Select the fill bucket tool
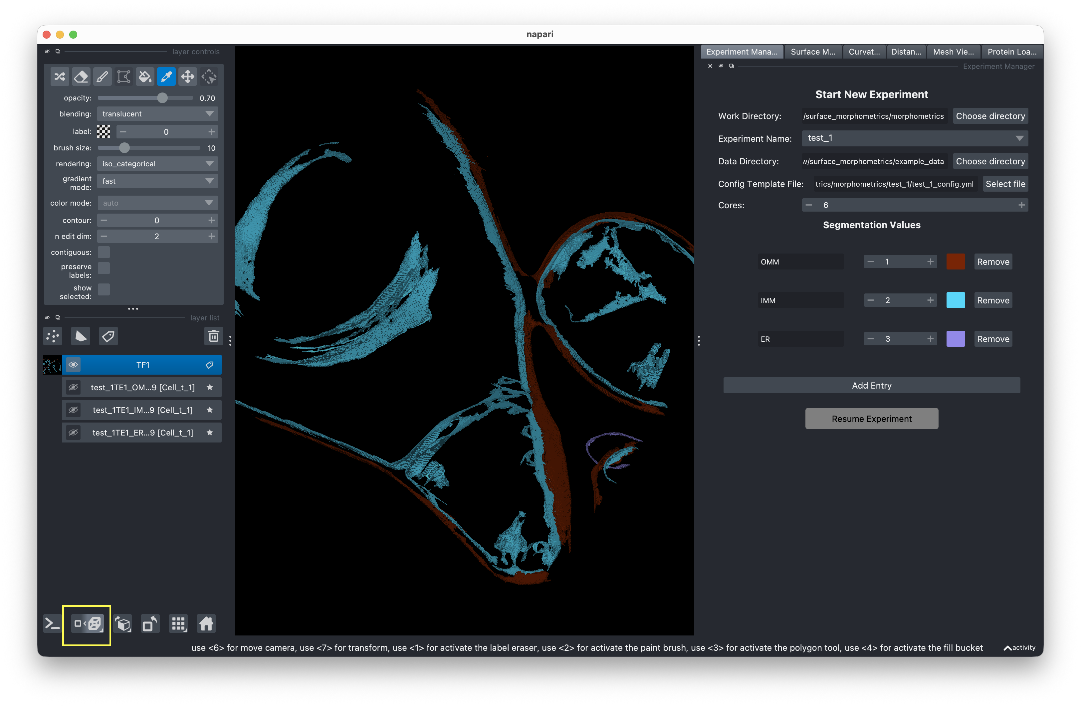 [x=145, y=77]
